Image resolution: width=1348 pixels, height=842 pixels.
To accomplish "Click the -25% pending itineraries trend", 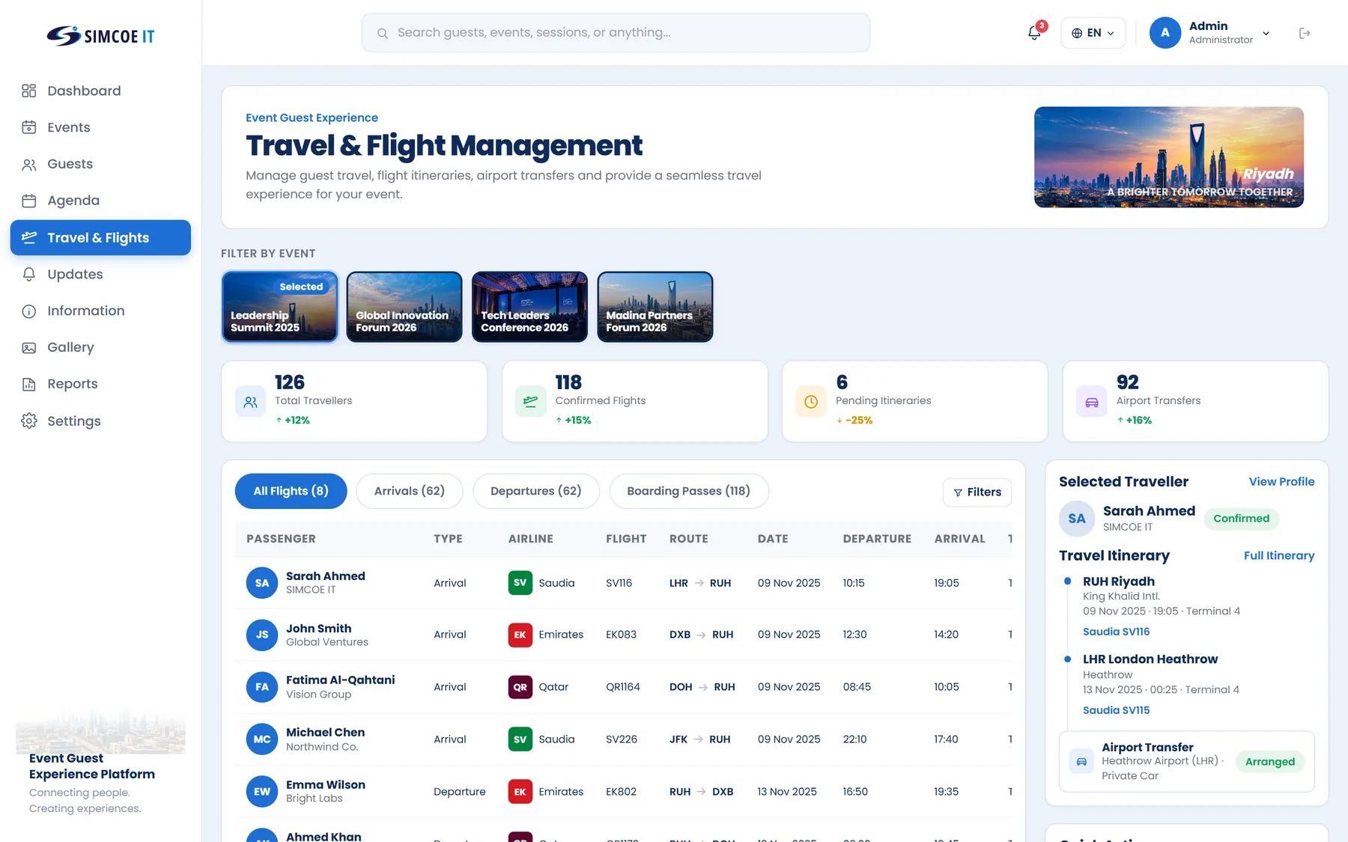I will 859,421.
